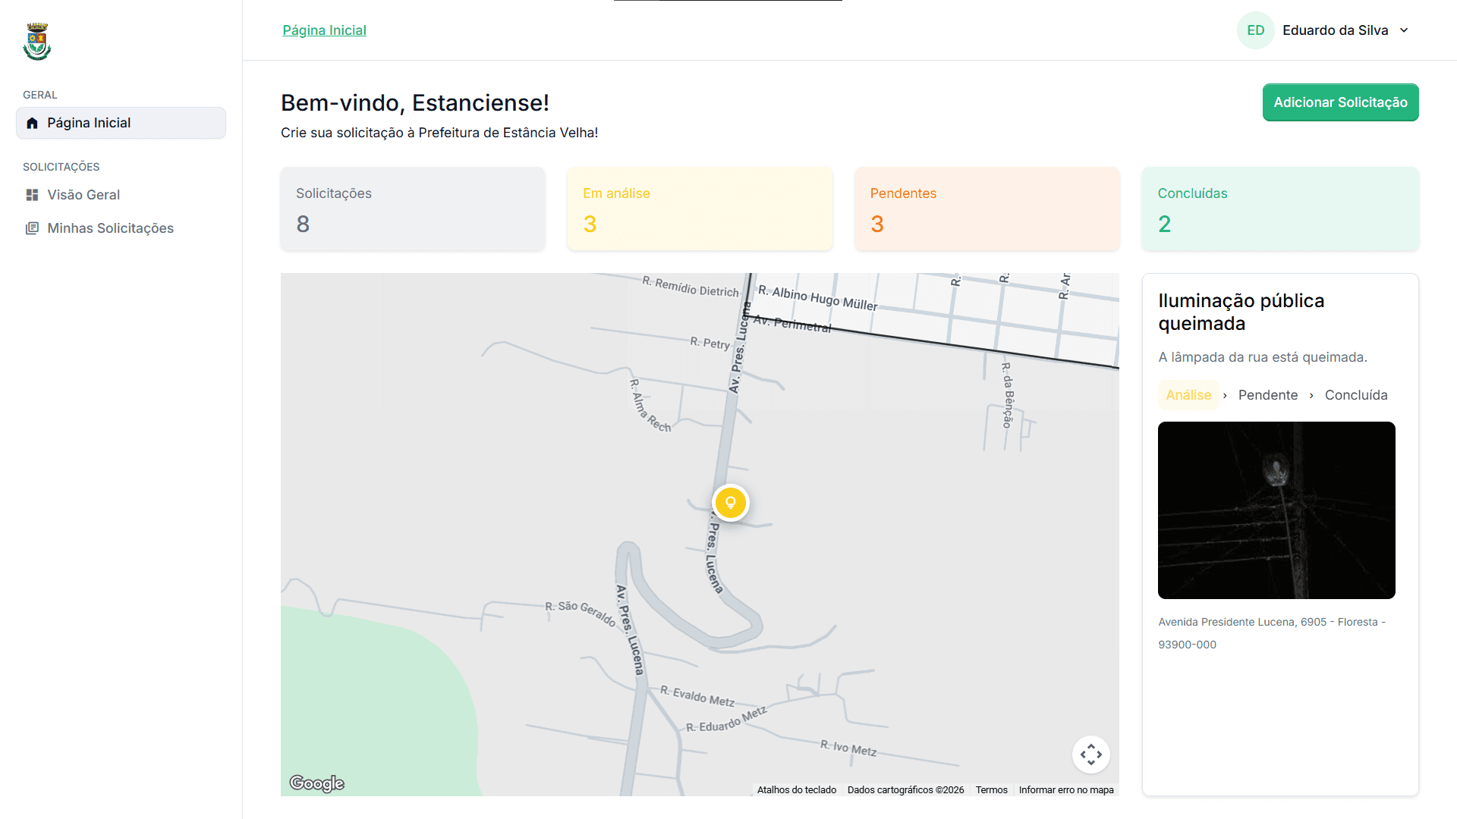Open the Eduardo da Silva account name
The image size is (1457, 819).
tap(1336, 30)
